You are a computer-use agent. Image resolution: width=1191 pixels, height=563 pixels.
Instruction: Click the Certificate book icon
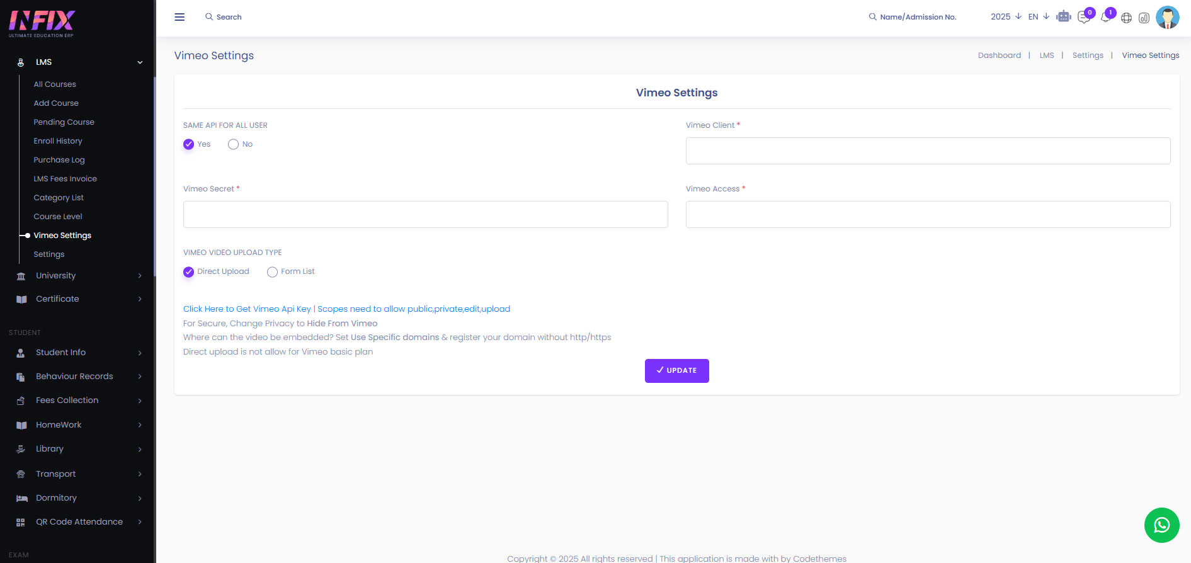21,299
